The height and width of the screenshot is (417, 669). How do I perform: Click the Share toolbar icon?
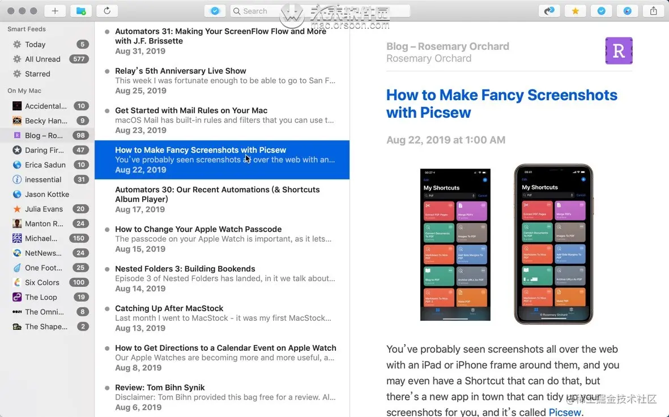653,11
